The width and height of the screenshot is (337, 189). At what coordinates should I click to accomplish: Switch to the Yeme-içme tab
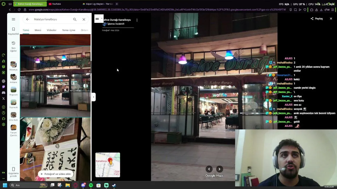pyautogui.click(x=69, y=30)
